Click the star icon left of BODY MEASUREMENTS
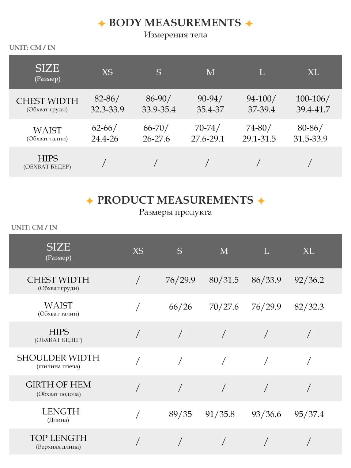Image resolution: width=351 pixels, height=468 pixels. pyautogui.click(x=102, y=24)
